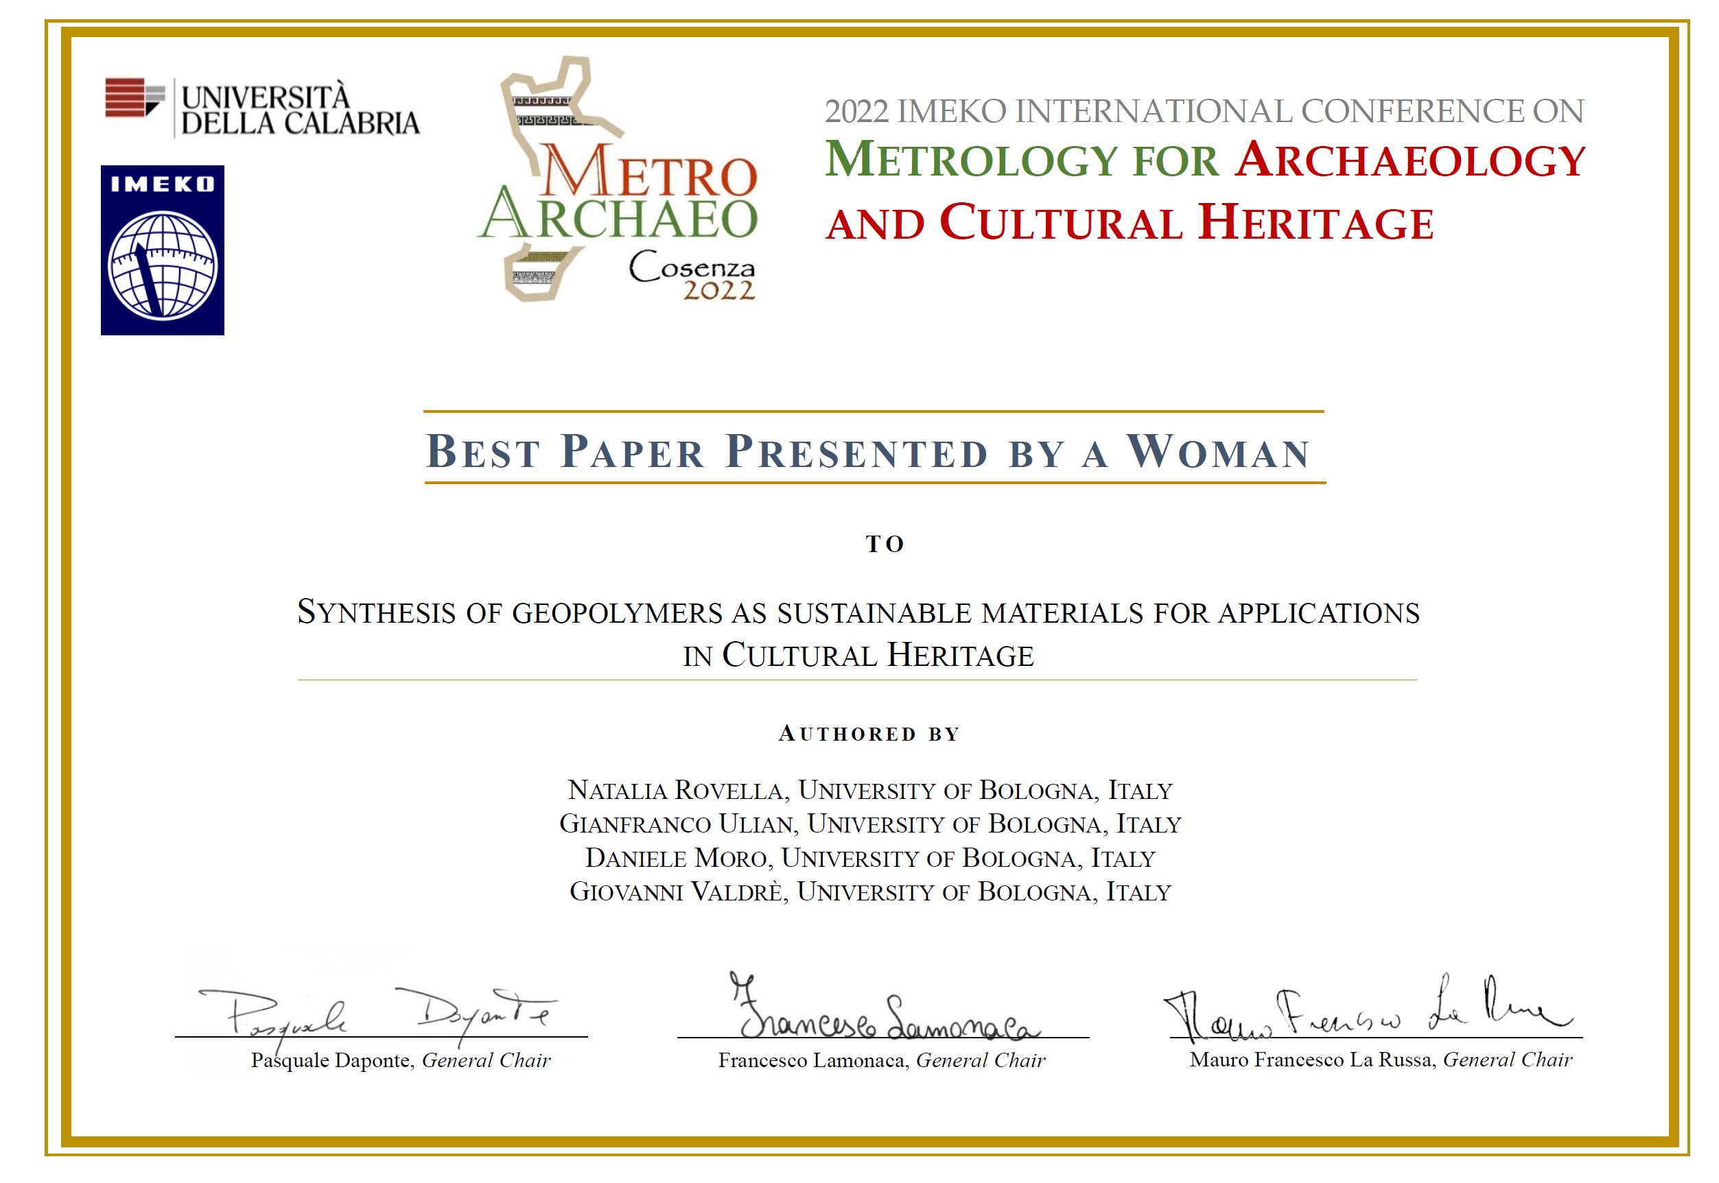Select 'and Cultural Heritage' red heading
1719x1183 pixels.
coord(1130,222)
